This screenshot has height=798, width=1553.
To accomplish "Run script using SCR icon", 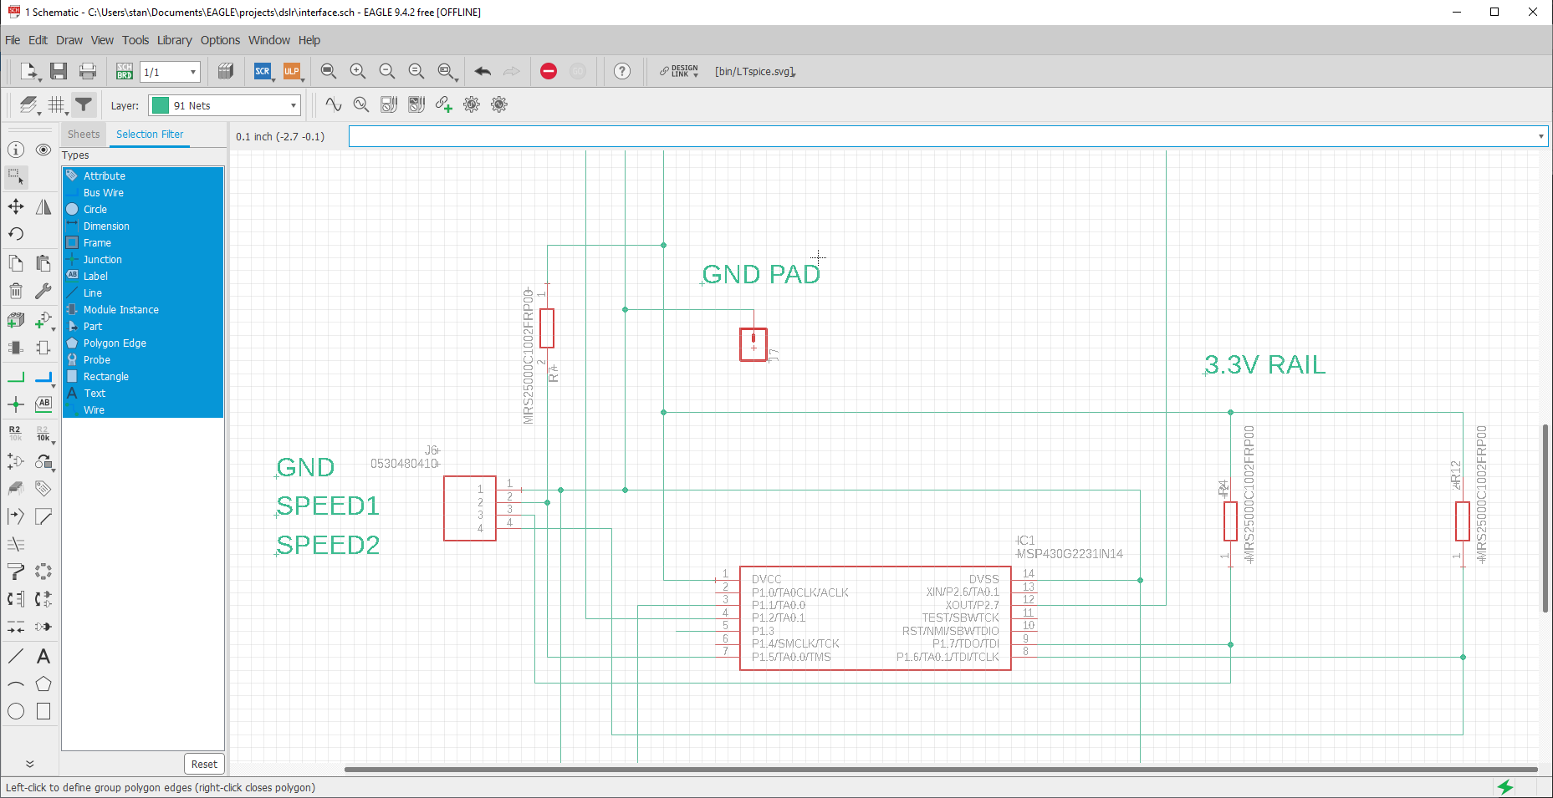I will tap(263, 72).
